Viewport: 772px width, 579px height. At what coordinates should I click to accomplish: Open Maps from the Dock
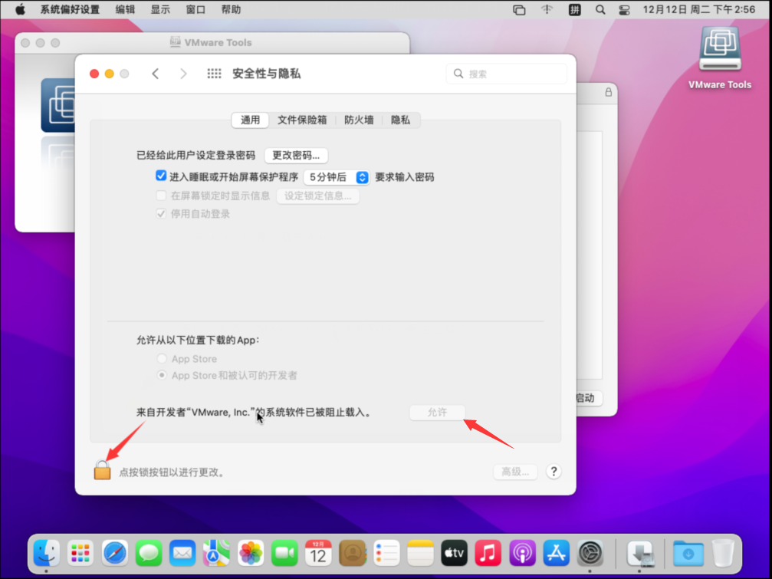[217, 553]
